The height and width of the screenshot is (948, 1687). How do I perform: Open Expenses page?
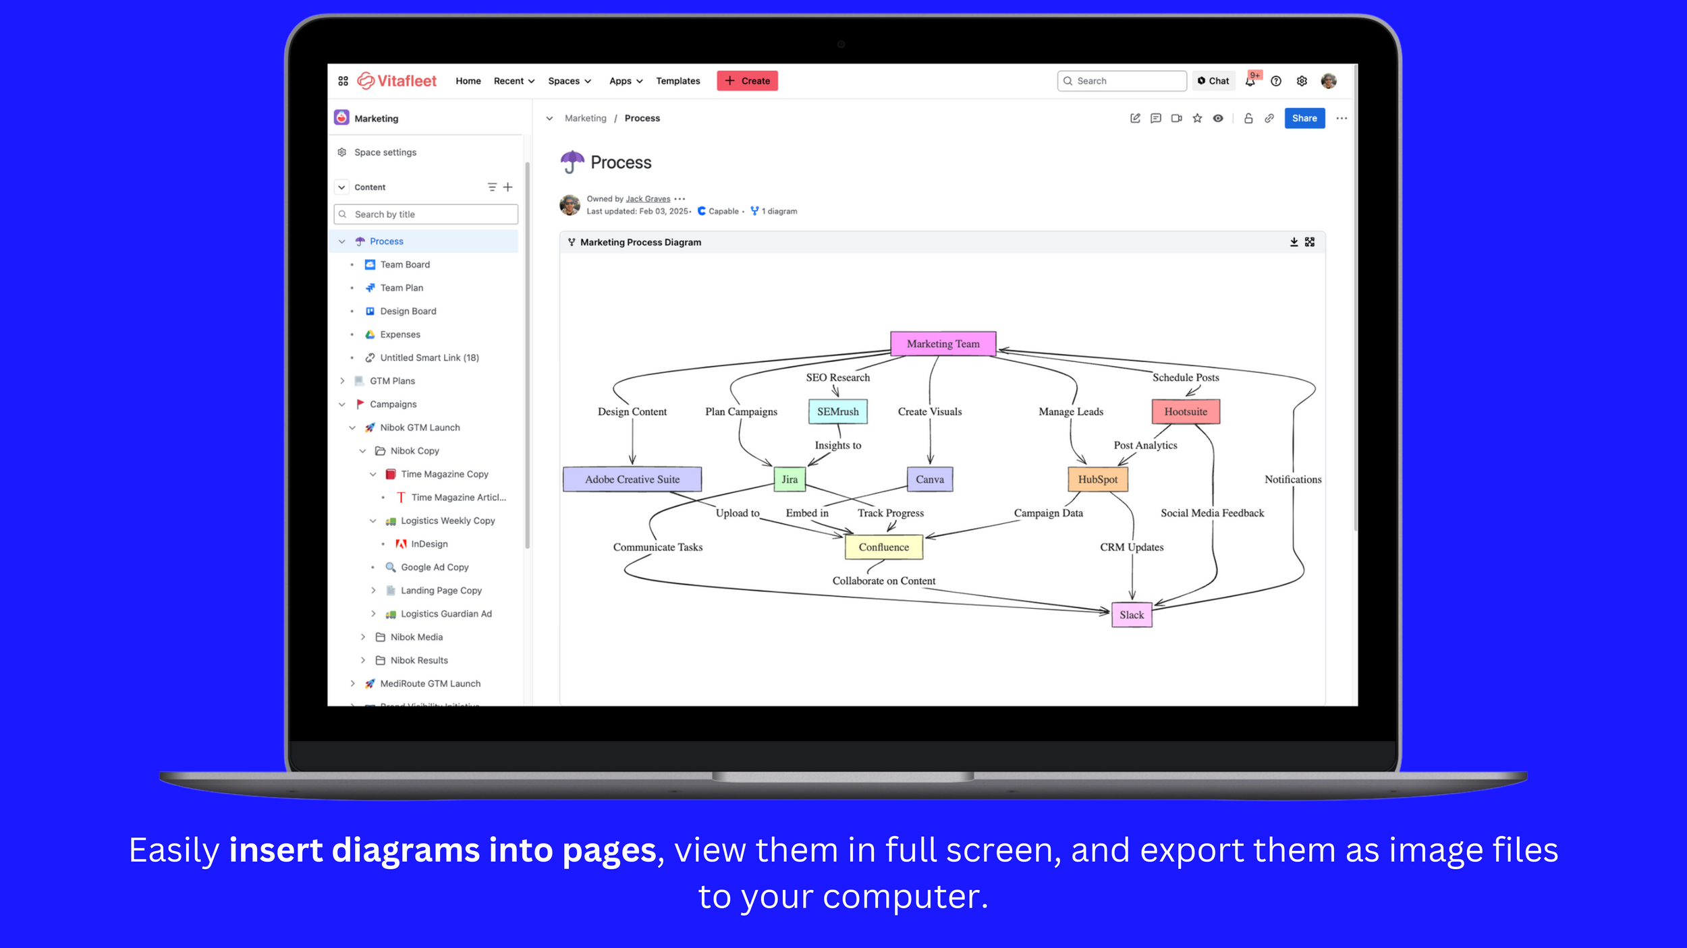[x=399, y=334]
